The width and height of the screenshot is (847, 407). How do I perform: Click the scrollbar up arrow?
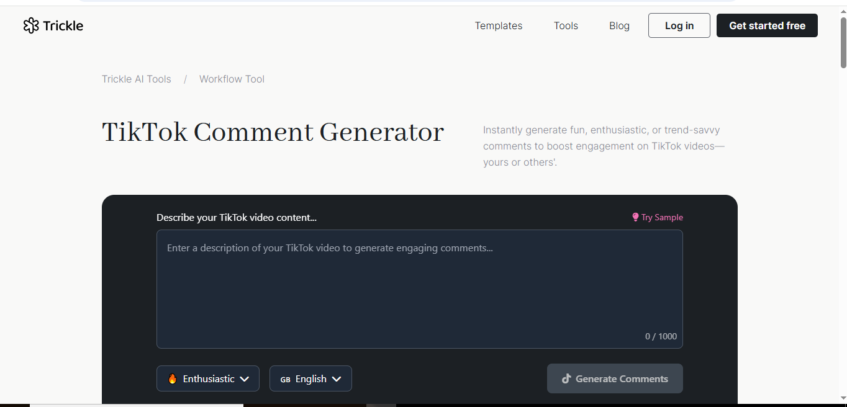pos(843,11)
